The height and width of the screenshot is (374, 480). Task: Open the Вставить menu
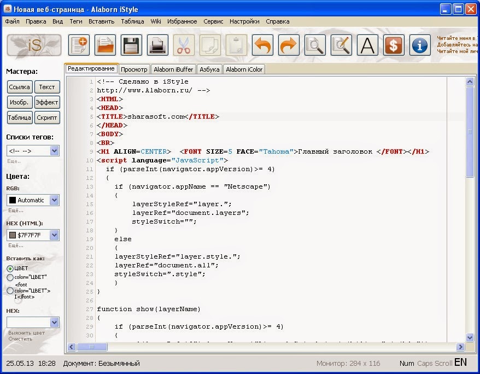(x=101, y=21)
